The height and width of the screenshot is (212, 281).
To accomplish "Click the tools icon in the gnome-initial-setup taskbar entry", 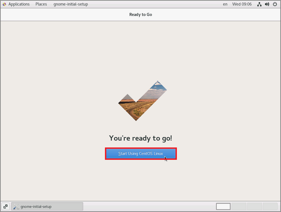I will [16, 207].
